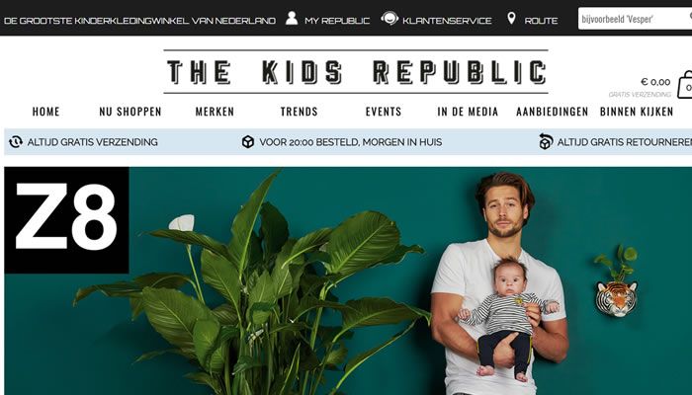Click the My Republic user profile icon

coord(292,18)
